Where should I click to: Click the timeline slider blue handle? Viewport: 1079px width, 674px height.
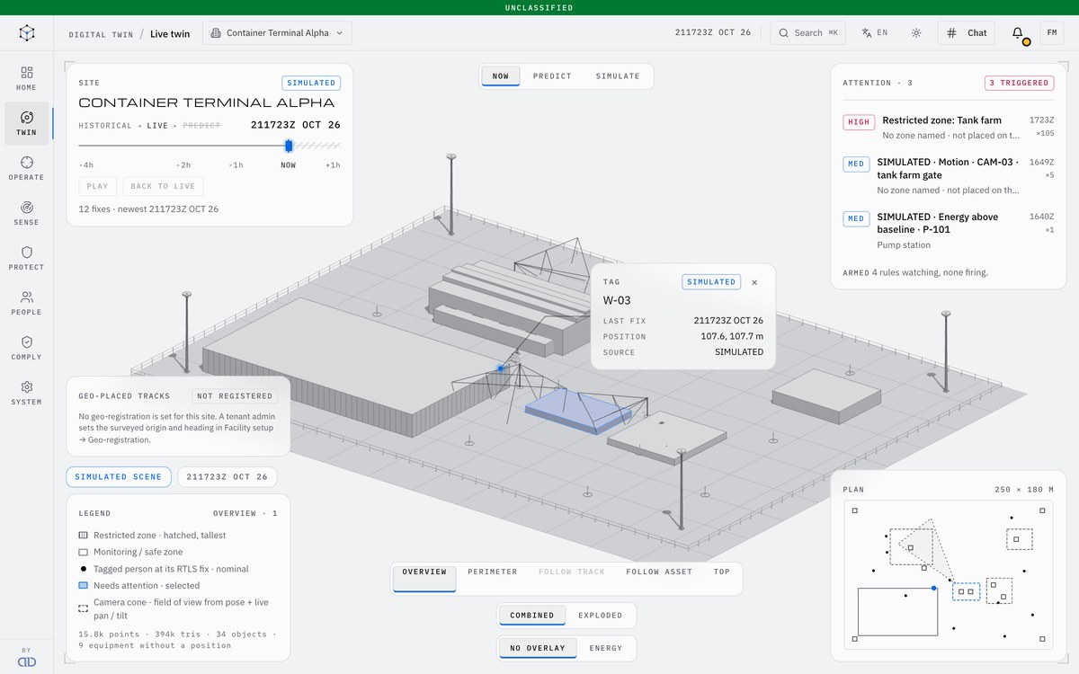tap(289, 146)
